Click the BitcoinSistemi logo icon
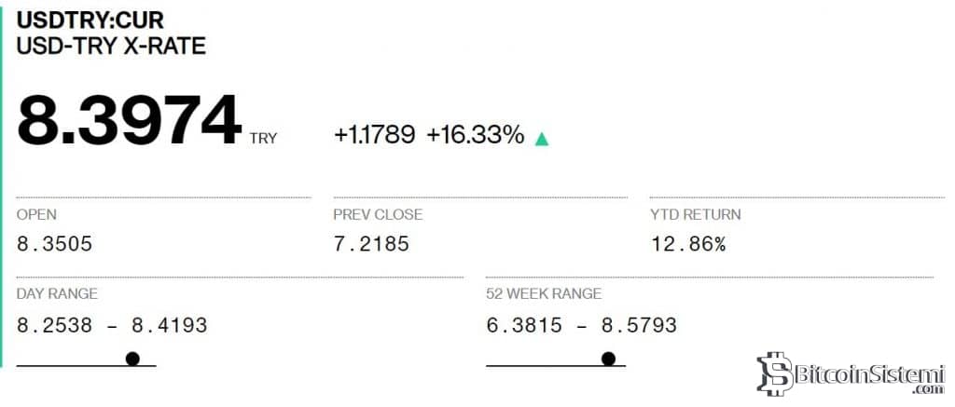The width and height of the screenshot is (955, 407). (x=773, y=373)
